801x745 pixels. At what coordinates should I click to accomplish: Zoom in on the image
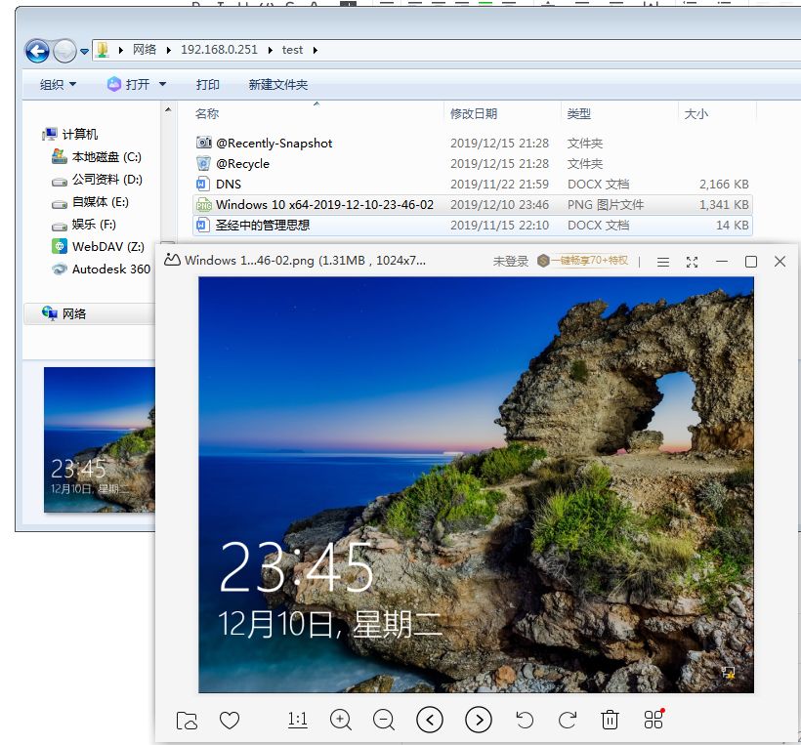pyautogui.click(x=341, y=721)
